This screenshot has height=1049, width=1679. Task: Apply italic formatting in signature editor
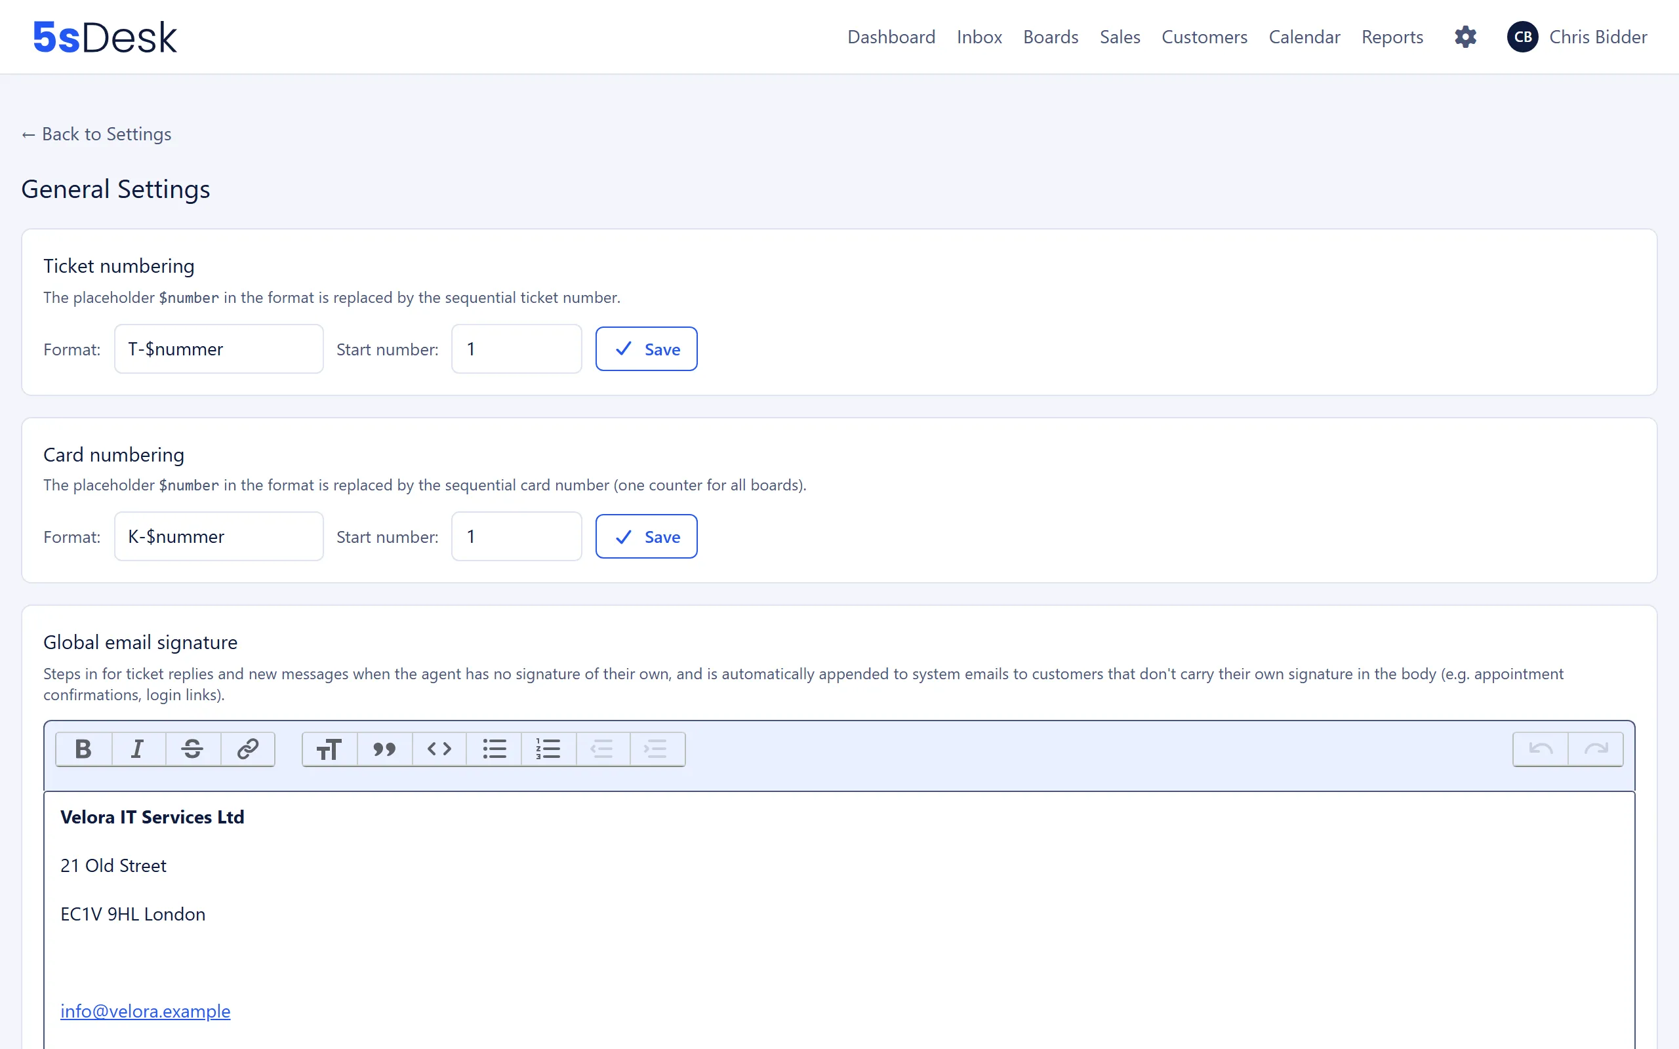click(138, 749)
